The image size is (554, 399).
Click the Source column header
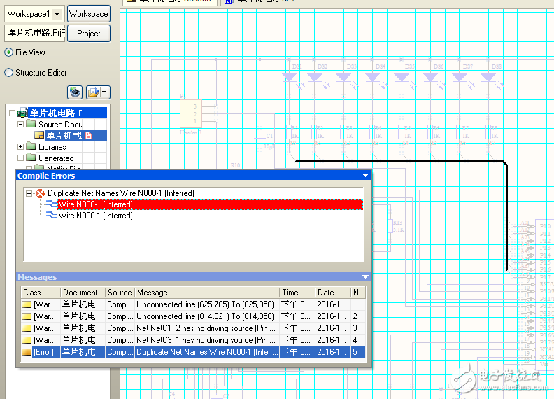tap(120, 293)
